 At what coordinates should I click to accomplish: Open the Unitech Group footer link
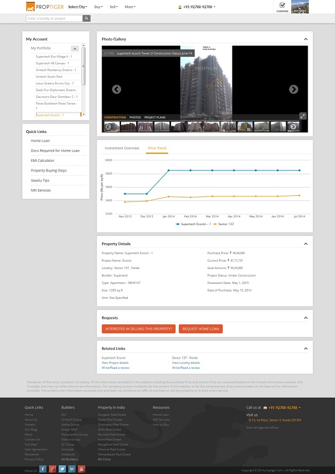(x=71, y=419)
